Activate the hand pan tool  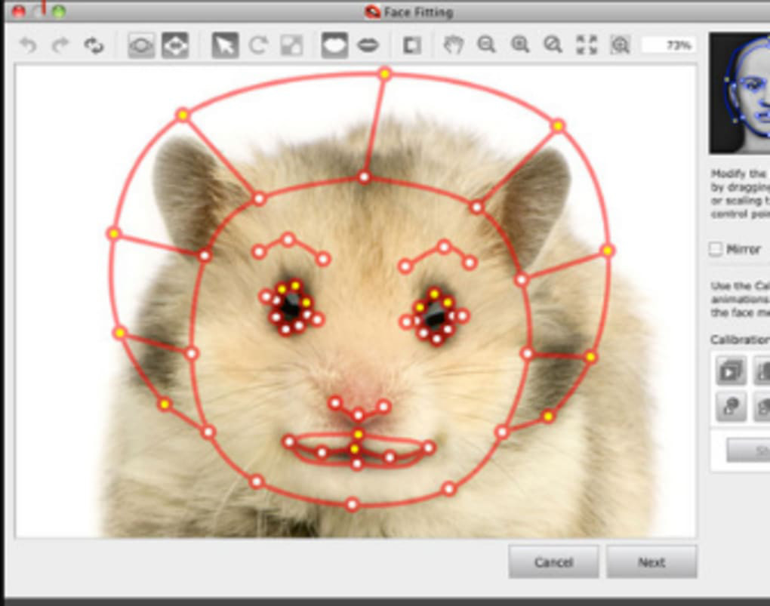point(453,45)
